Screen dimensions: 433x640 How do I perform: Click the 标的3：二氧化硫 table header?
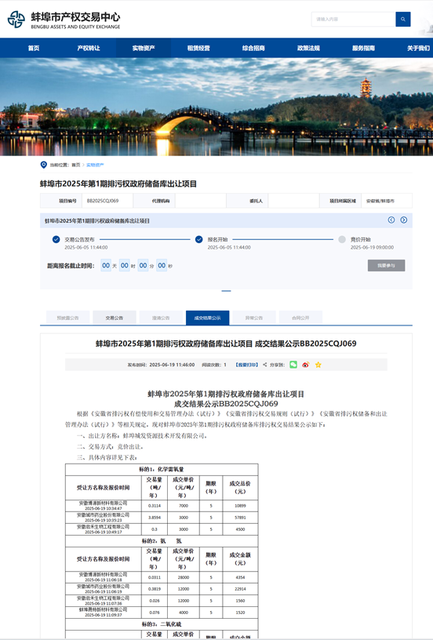click(x=162, y=624)
